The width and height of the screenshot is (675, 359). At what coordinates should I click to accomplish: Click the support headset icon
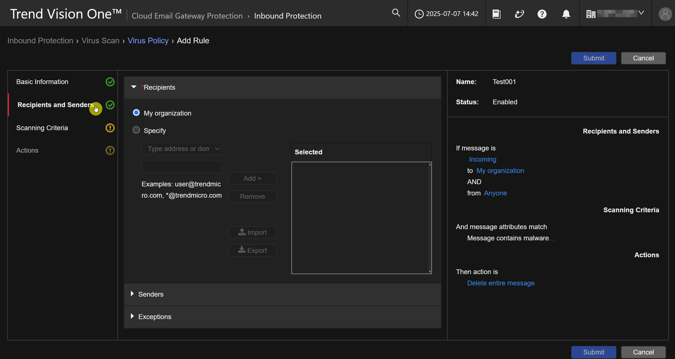tap(519, 14)
